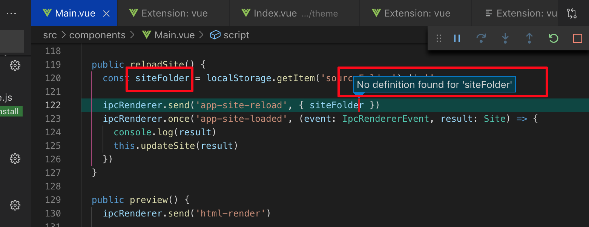Open the compare changes icon in editor title
Viewport: 589px width, 227px height.
pos(572,14)
